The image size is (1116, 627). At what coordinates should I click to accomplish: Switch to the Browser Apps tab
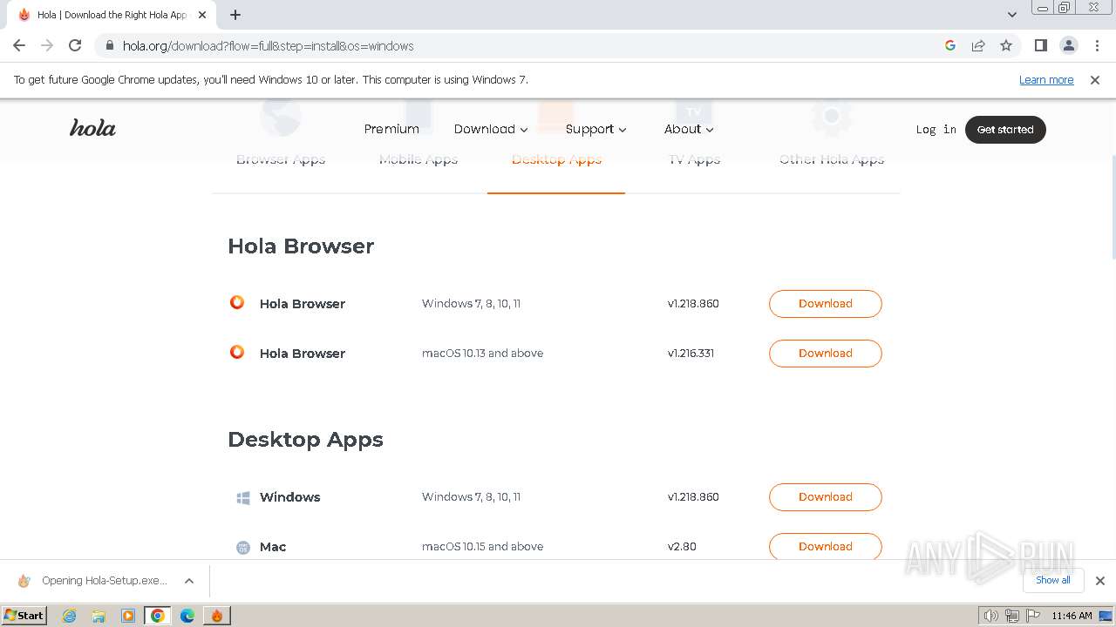tap(281, 159)
